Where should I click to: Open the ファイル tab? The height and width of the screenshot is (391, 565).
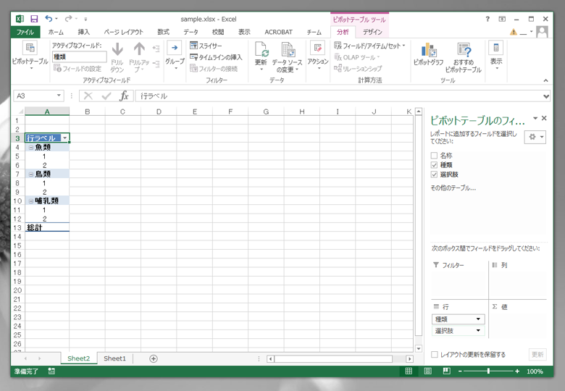pyautogui.click(x=25, y=32)
